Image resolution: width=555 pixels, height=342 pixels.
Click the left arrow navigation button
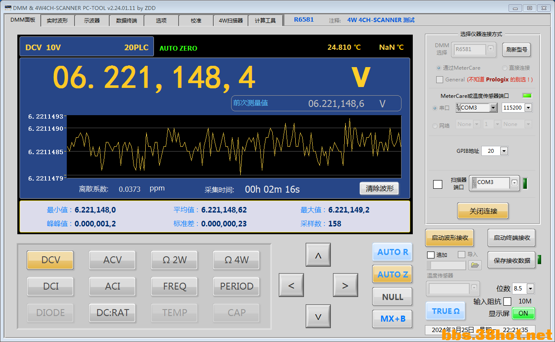click(x=291, y=285)
